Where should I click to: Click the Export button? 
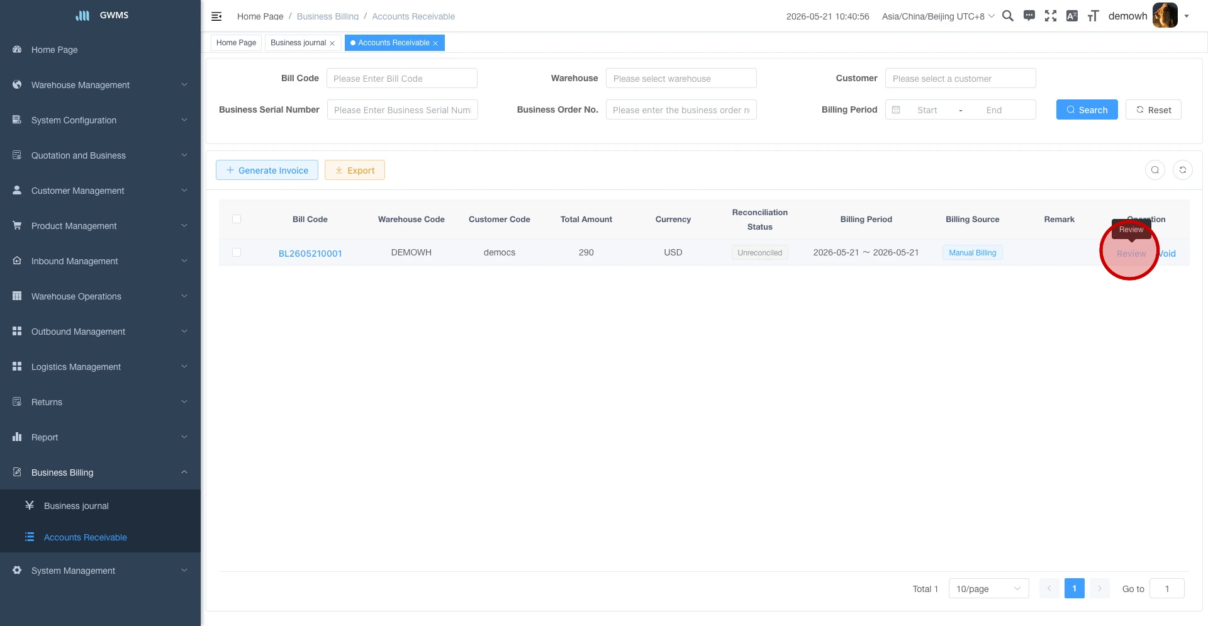coord(354,170)
